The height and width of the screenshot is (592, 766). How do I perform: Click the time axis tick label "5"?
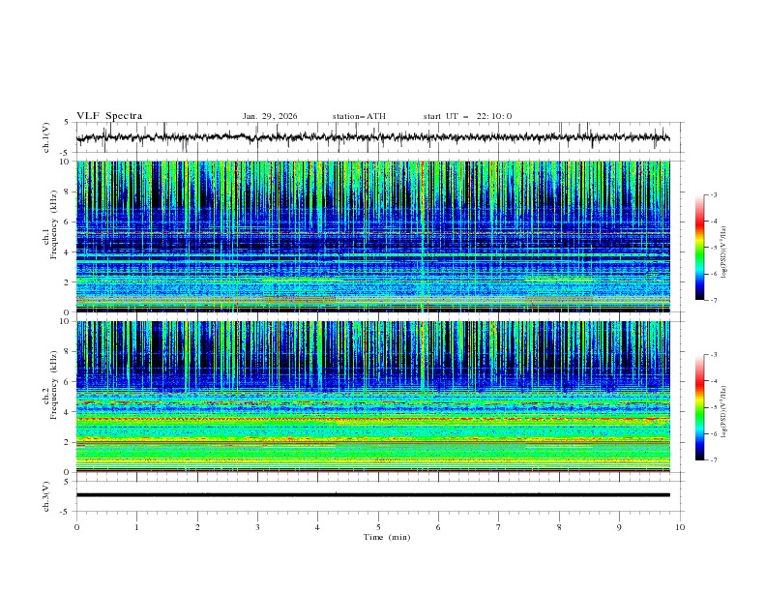click(378, 527)
